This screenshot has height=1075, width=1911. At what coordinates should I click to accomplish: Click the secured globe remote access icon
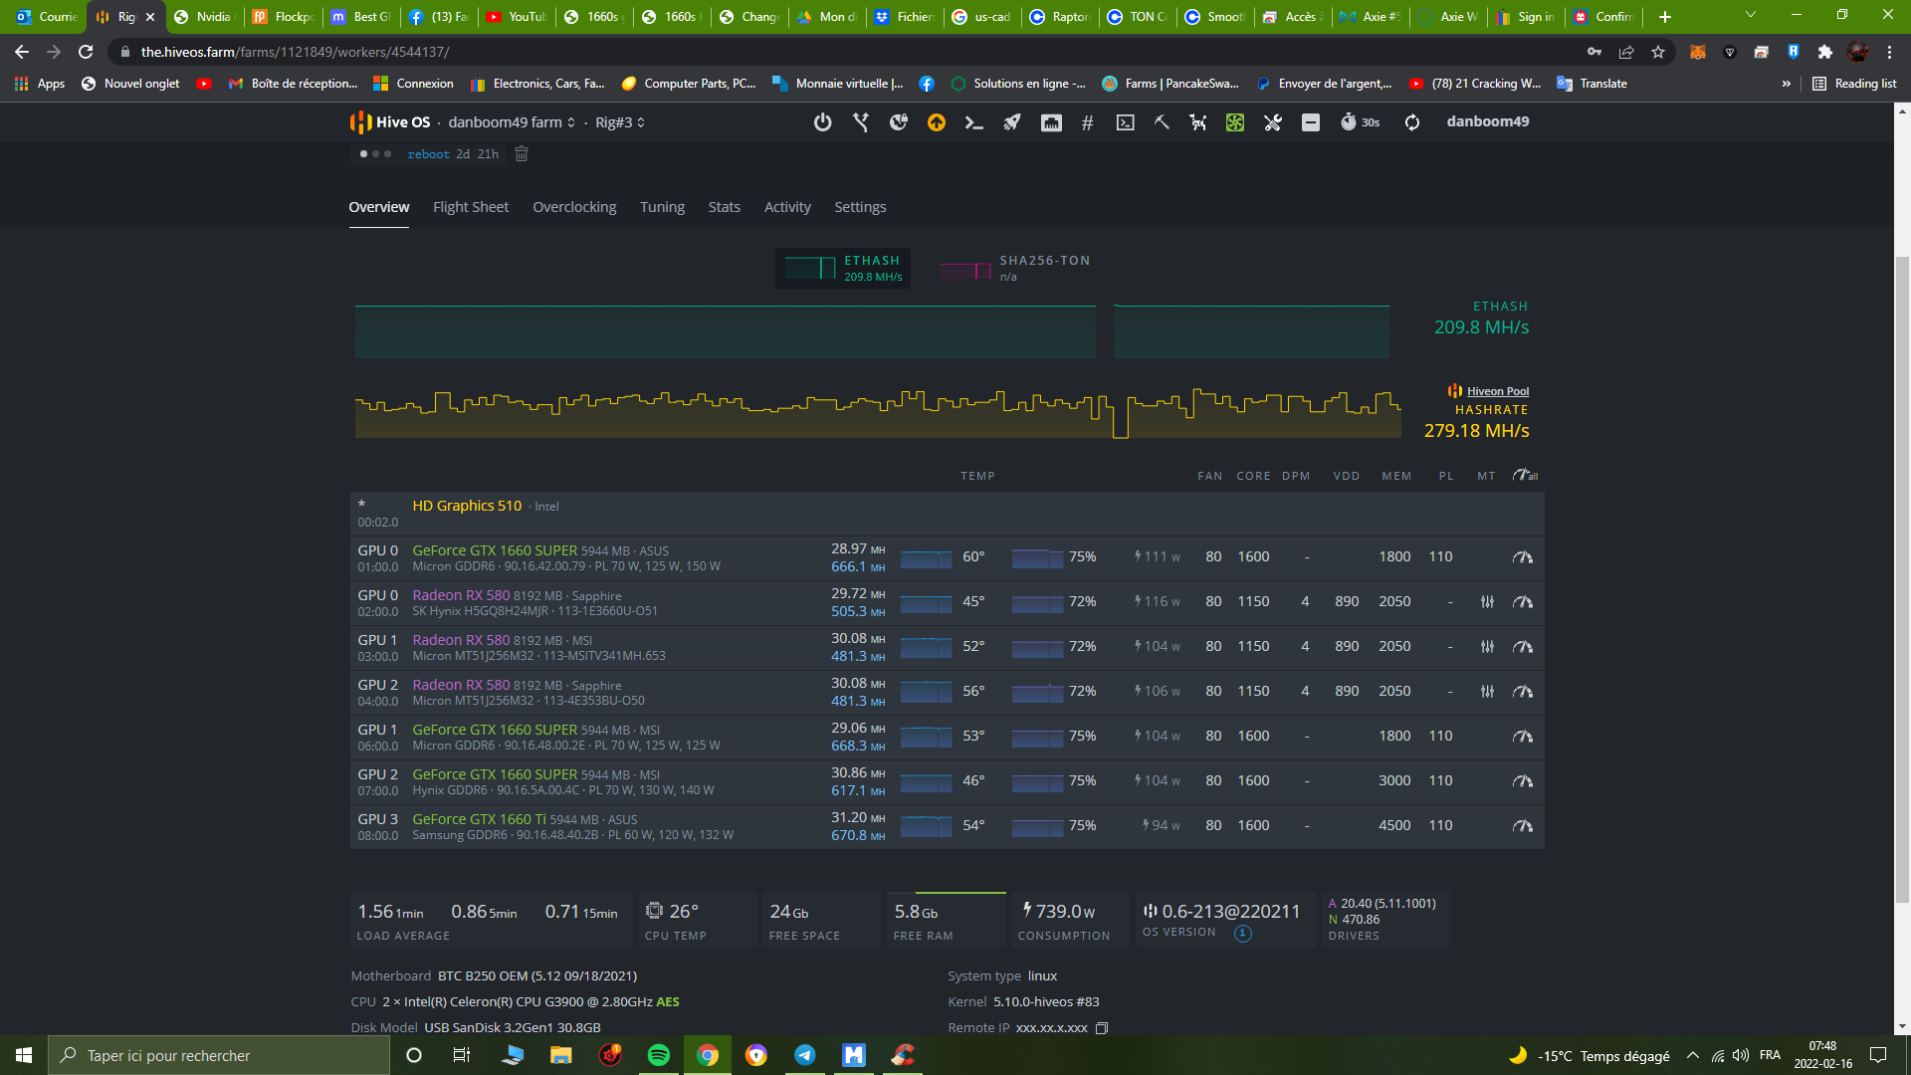[899, 122]
